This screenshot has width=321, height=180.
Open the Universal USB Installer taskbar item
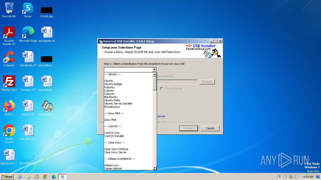62,177
